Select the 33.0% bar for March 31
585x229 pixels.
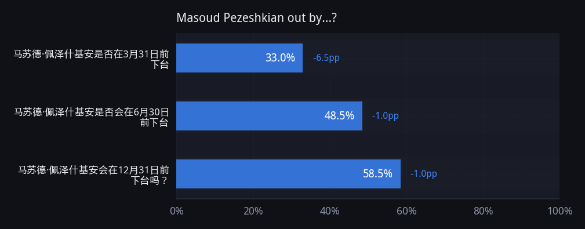[239, 58]
